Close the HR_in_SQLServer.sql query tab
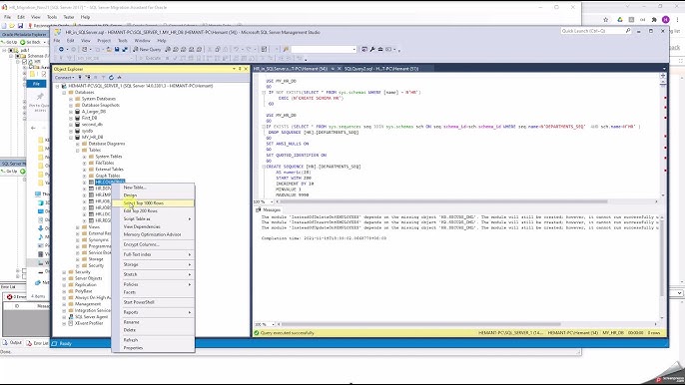685x385 pixels. tap(339, 69)
